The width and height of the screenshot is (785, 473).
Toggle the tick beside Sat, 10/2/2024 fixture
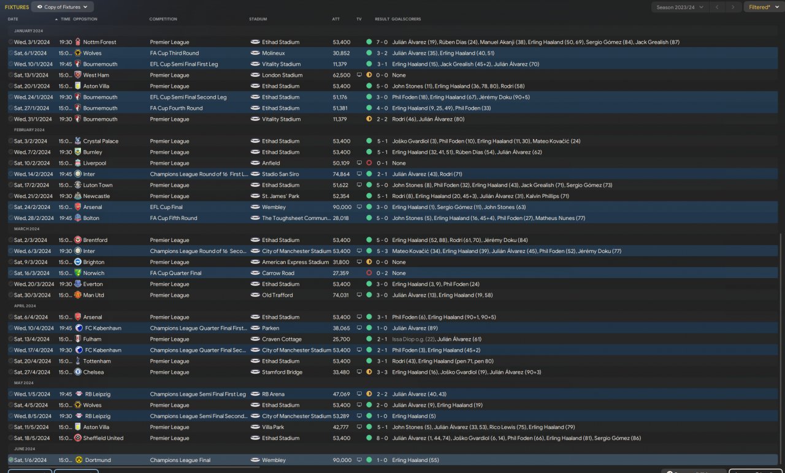click(x=10, y=164)
